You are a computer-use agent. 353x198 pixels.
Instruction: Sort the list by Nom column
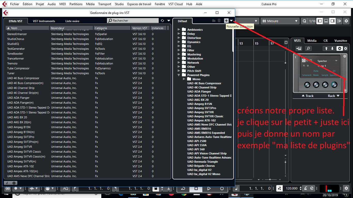(x=27, y=28)
